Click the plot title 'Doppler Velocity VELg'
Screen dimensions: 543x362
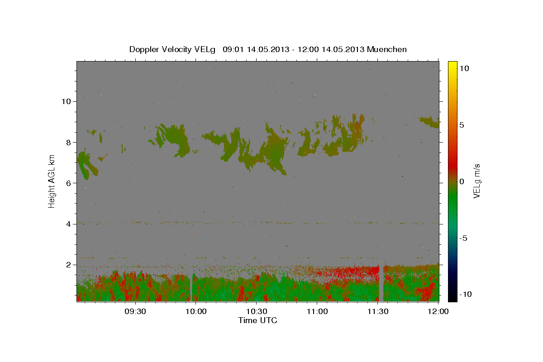pos(173,49)
